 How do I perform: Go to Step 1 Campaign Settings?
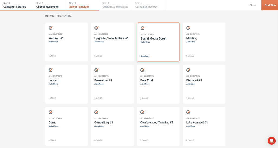pos(16,5)
